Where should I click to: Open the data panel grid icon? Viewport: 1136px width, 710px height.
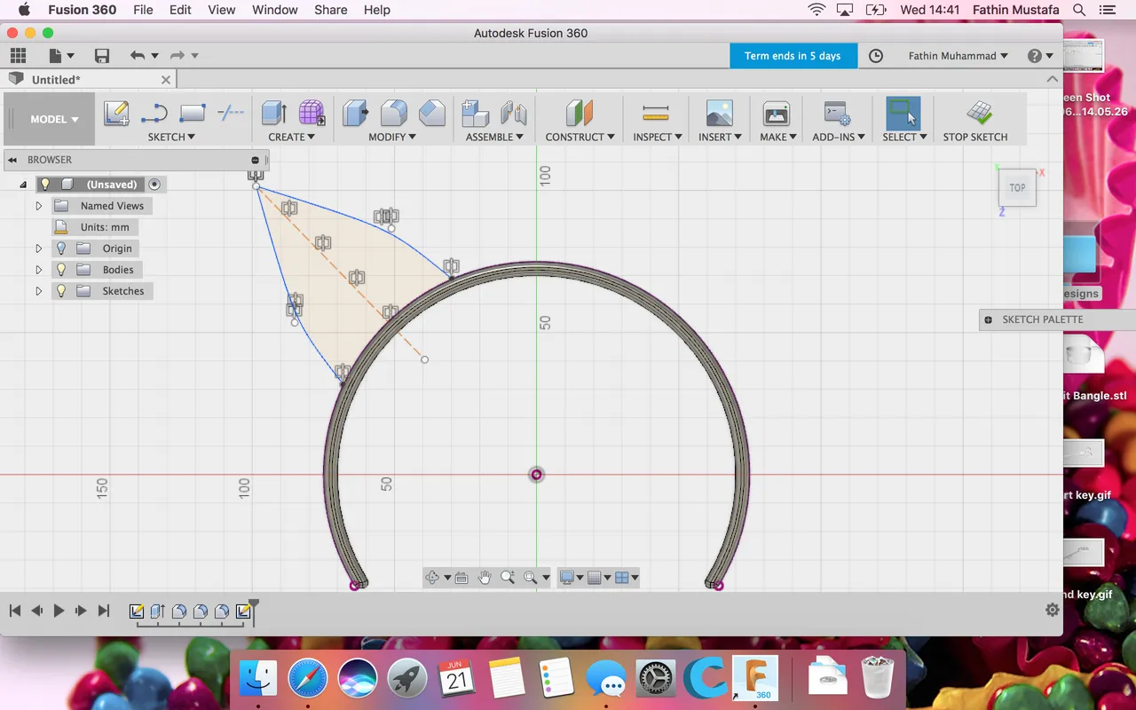click(x=18, y=56)
